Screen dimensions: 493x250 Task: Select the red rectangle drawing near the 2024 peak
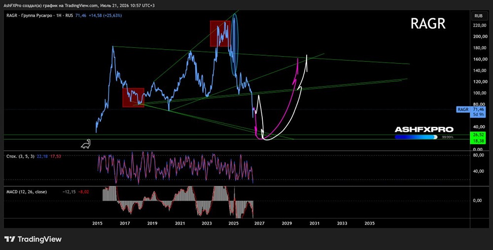(220, 34)
